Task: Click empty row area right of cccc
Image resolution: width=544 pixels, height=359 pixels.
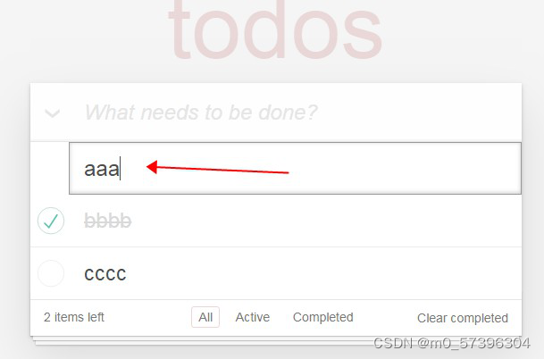Action: (x=322, y=273)
